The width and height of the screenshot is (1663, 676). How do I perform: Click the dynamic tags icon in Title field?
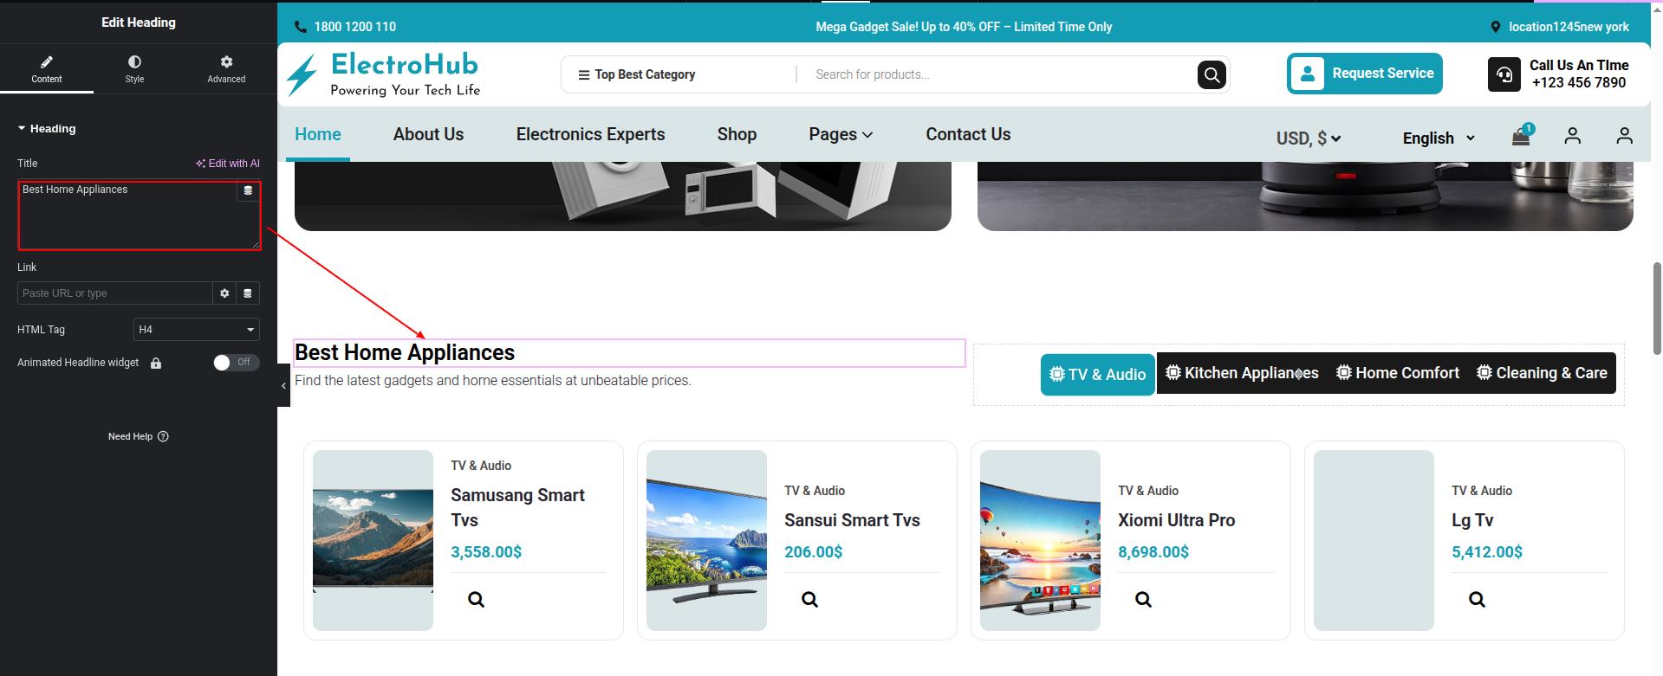tap(248, 190)
